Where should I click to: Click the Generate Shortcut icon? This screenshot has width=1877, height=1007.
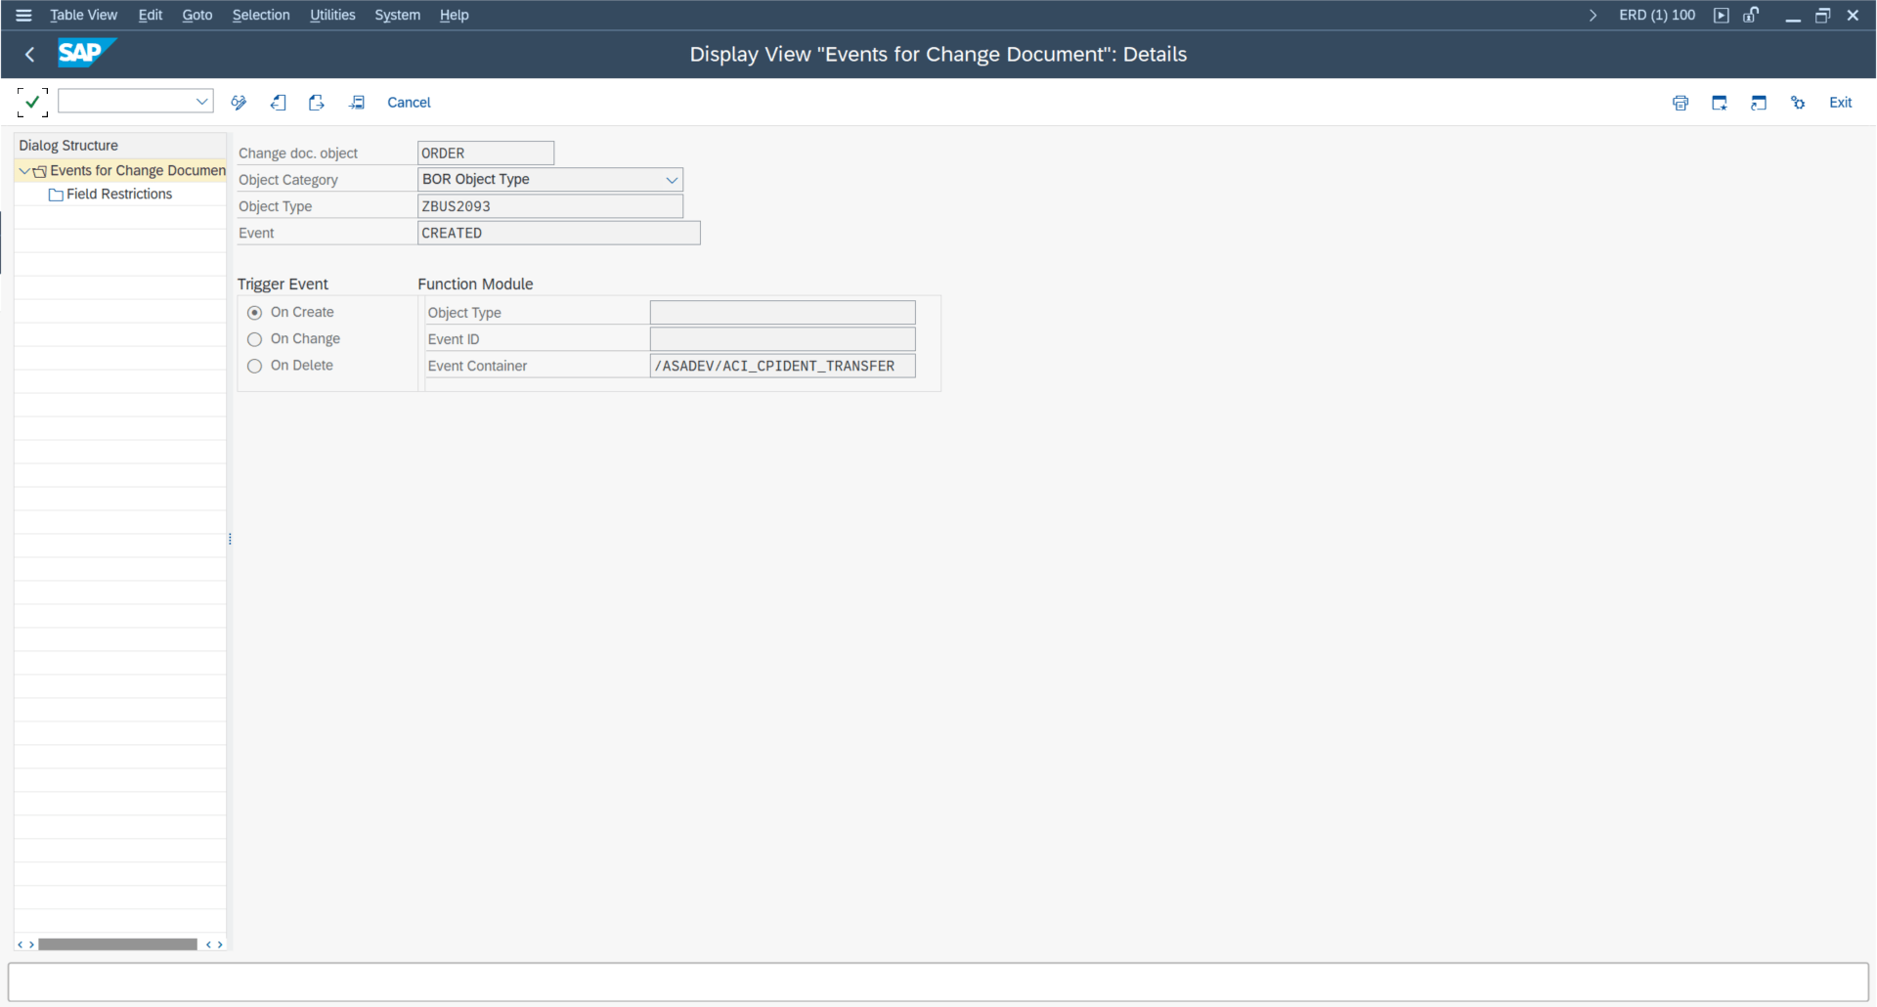[x=1759, y=103]
